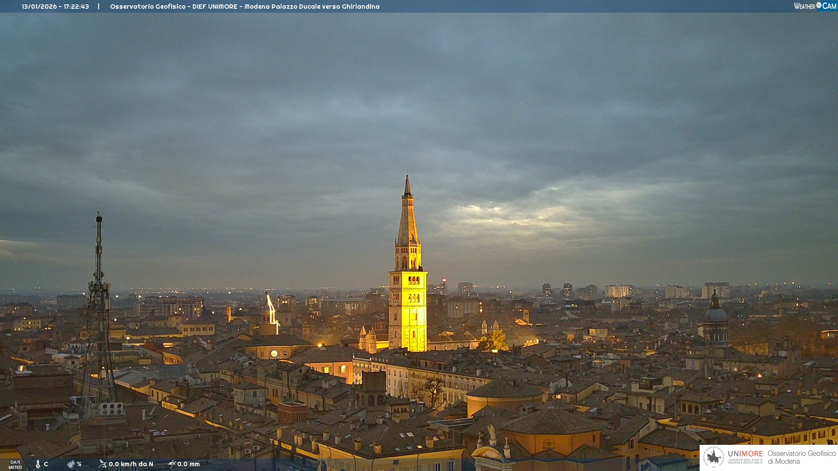This screenshot has width=838, height=471.
Task: Click the 0.0 mm rainfall reading
Action: [x=188, y=464]
